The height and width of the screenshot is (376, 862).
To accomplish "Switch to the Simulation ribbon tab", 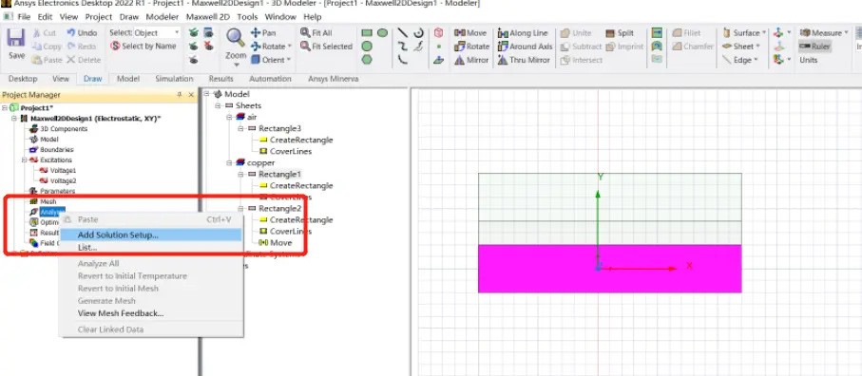I will [174, 79].
